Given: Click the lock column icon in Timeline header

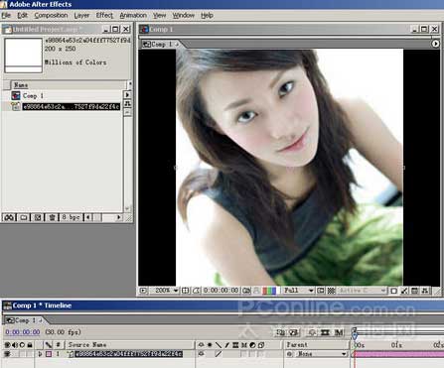Looking at the screenshot, I should (30, 345).
